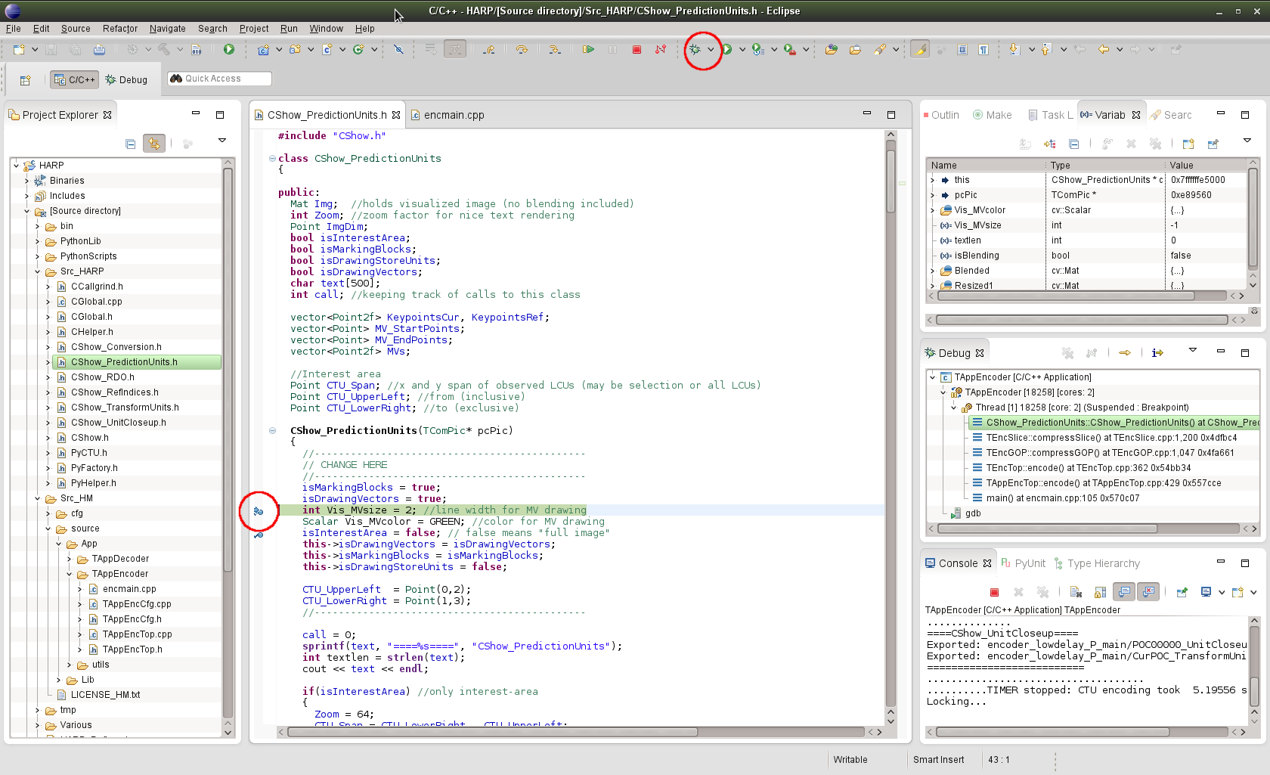The height and width of the screenshot is (775, 1270).
Task: Collapse the TAppEncoder folder in tree
Action: (x=69, y=574)
